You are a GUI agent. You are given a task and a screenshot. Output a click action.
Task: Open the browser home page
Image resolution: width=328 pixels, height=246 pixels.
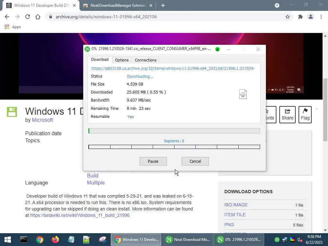click(x=38, y=17)
